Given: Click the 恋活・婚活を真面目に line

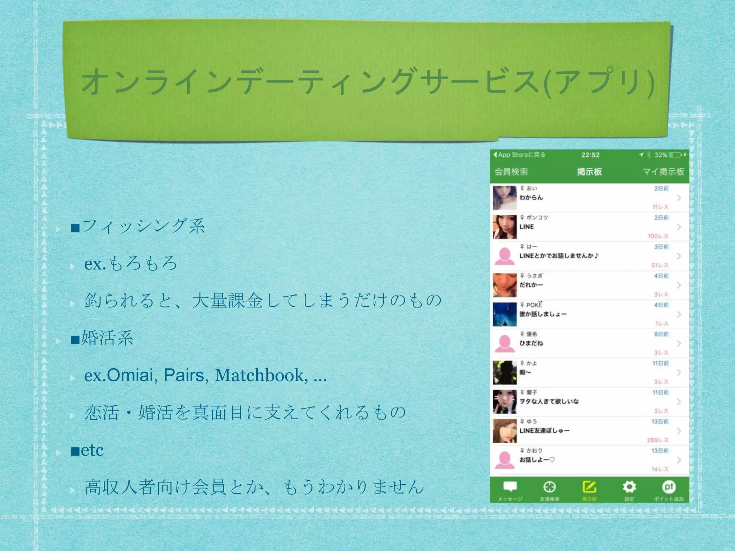Looking at the screenshot, I should (245, 413).
